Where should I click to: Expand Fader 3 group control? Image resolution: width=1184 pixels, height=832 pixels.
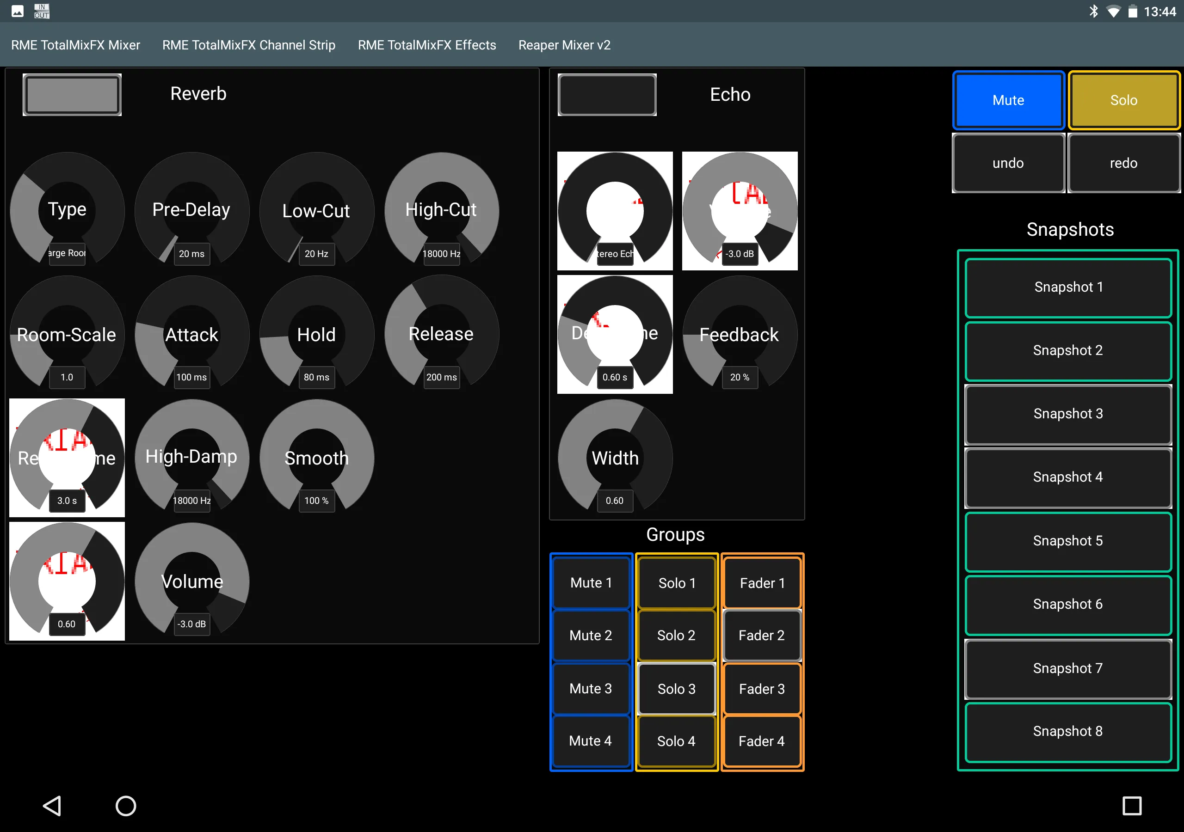tap(759, 689)
